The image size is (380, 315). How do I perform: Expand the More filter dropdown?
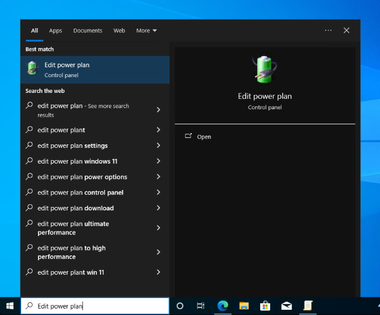[x=146, y=30]
